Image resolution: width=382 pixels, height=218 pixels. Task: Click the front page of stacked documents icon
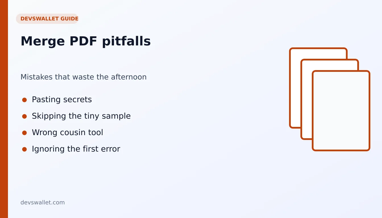point(341,111)
